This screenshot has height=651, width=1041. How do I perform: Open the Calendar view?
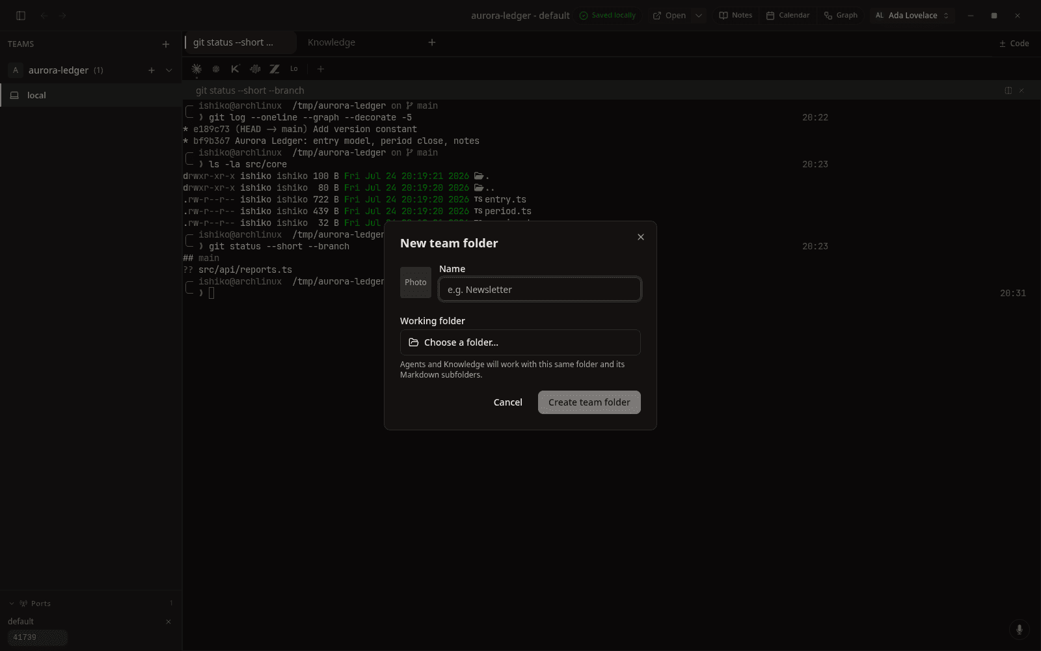pos(788,16)
